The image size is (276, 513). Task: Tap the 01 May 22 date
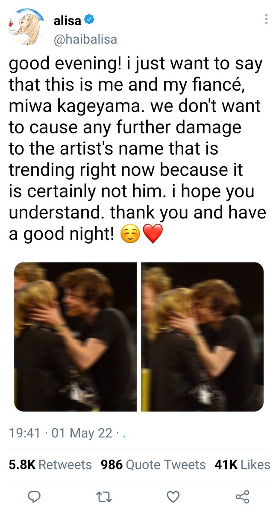pos(82,433)
